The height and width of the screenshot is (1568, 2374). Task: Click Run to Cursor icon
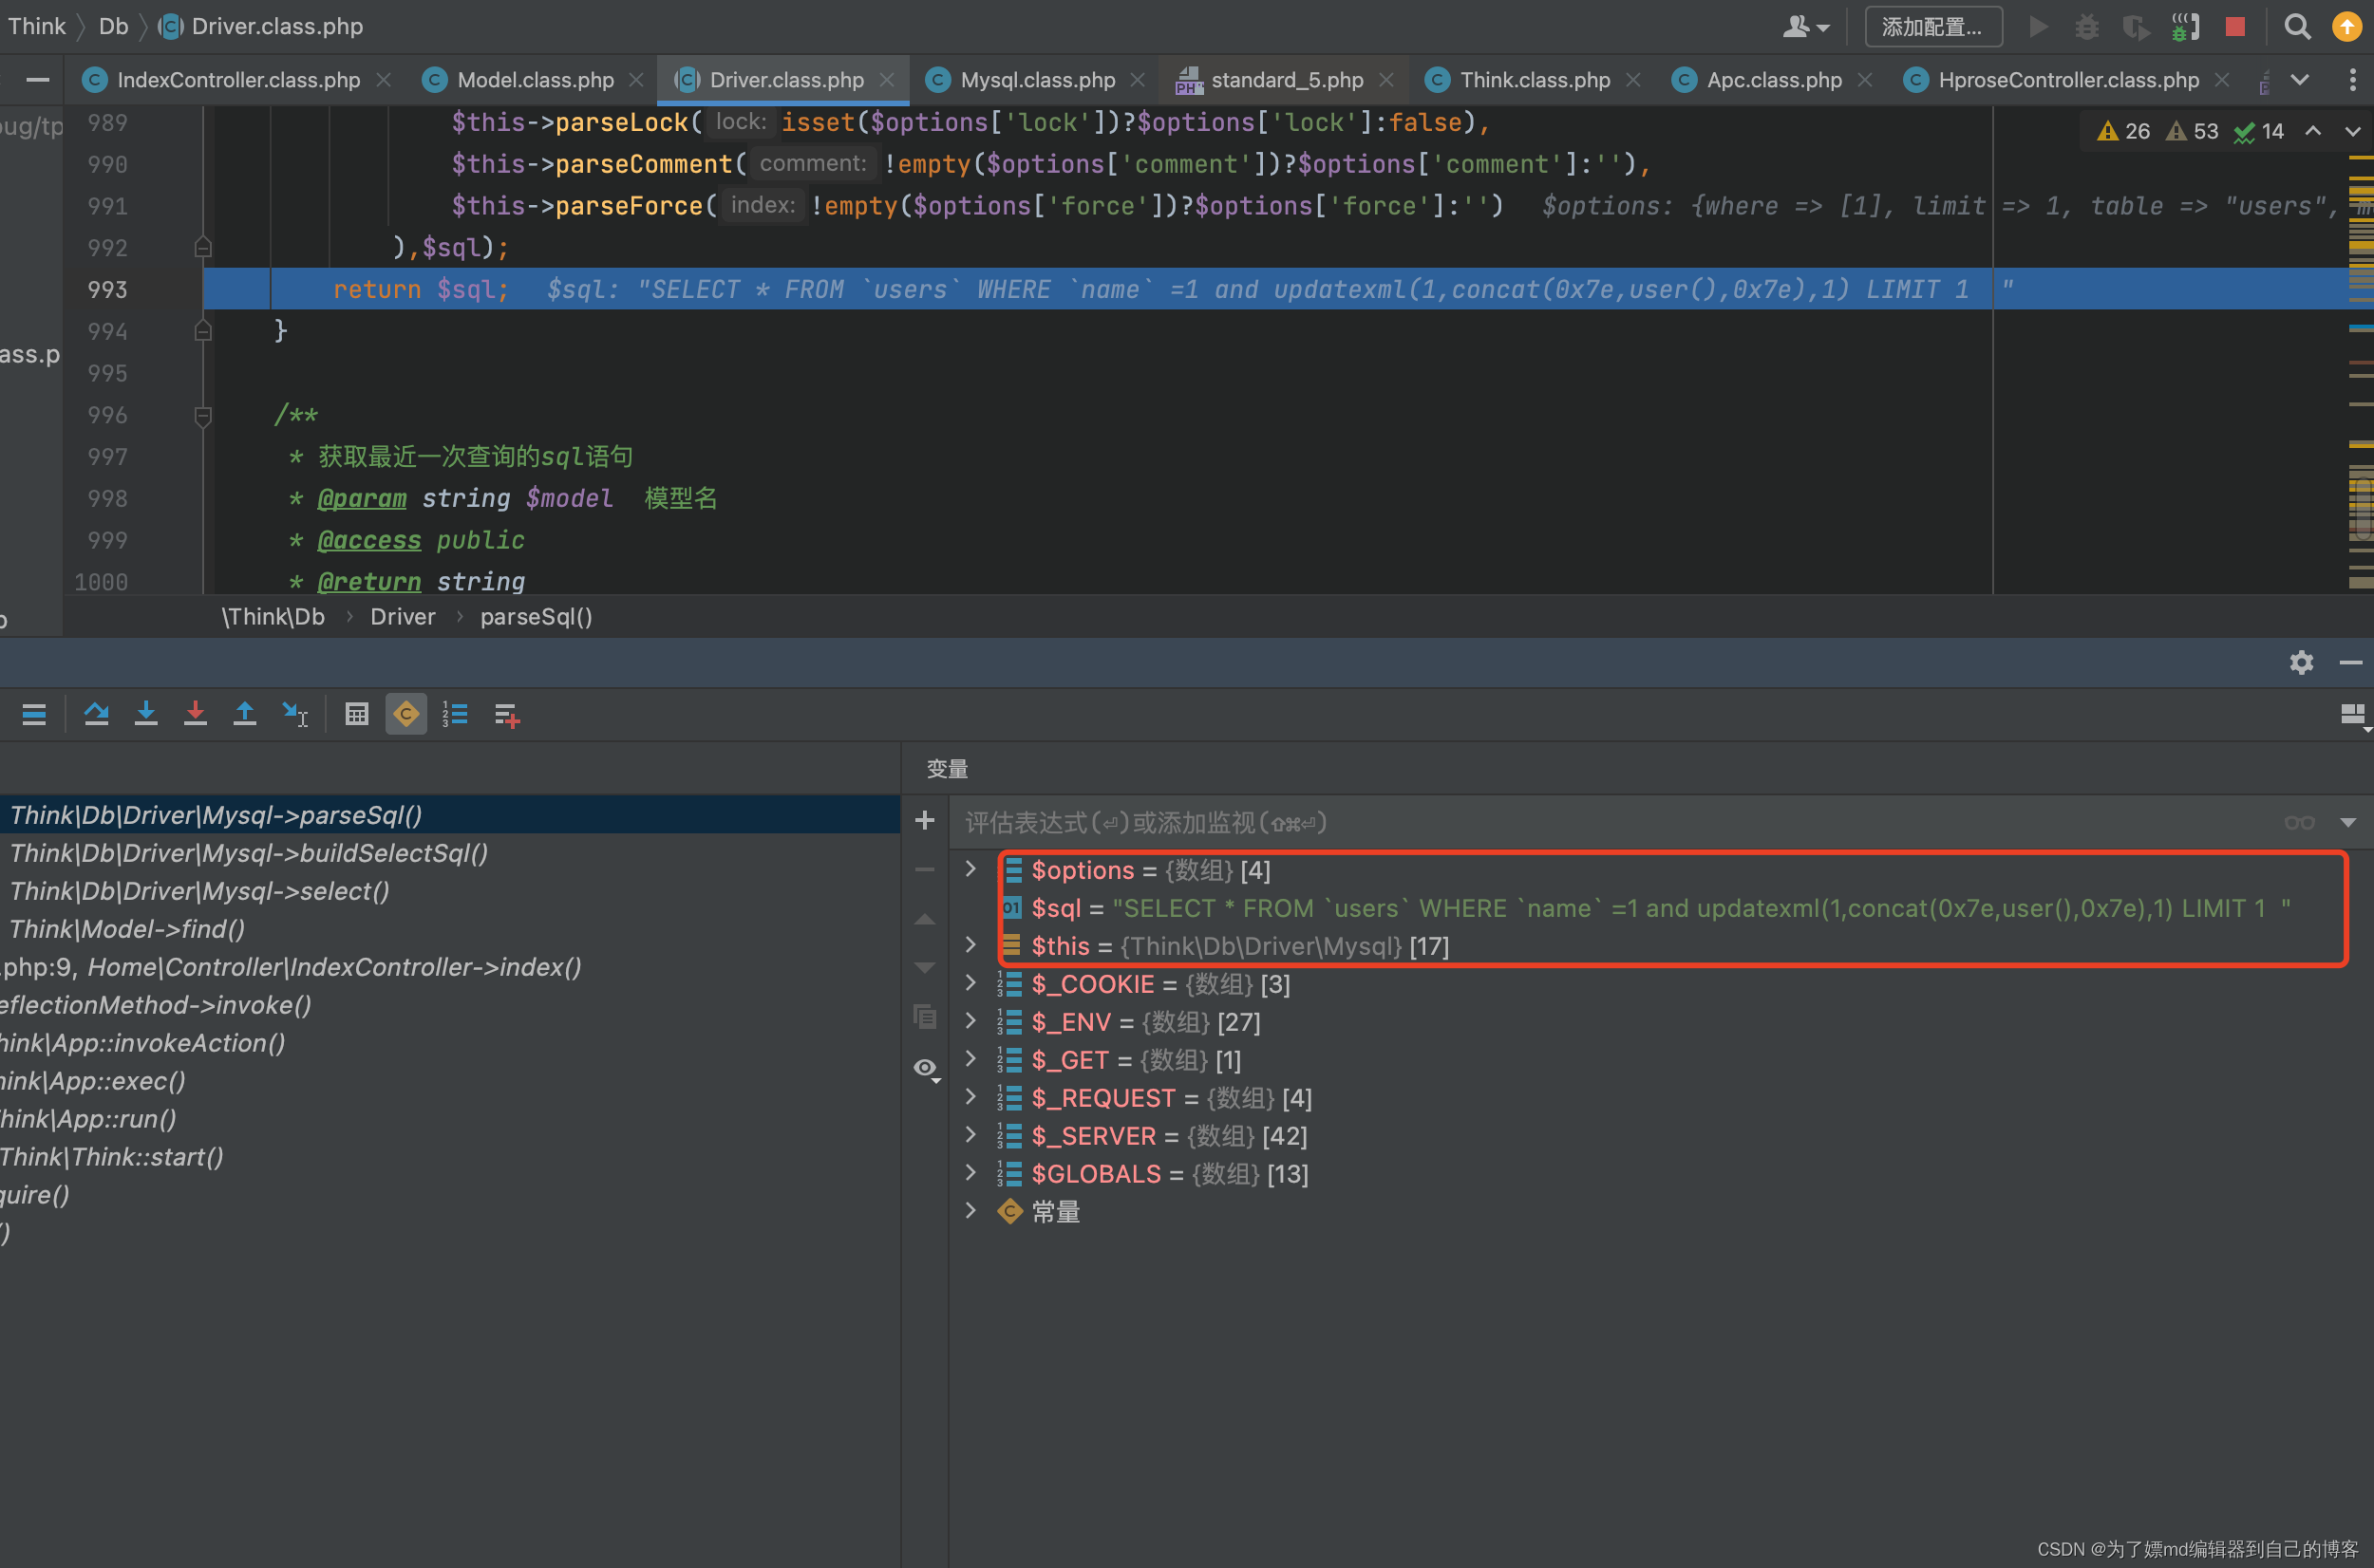295,714
